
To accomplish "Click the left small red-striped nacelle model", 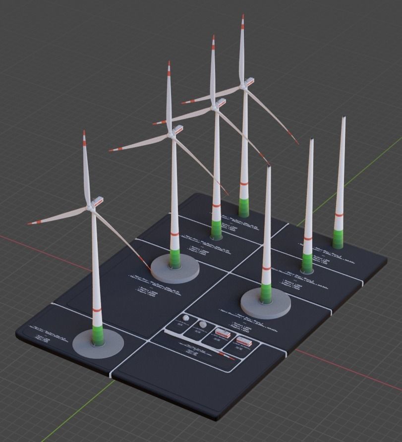I will tap(223, 333).
